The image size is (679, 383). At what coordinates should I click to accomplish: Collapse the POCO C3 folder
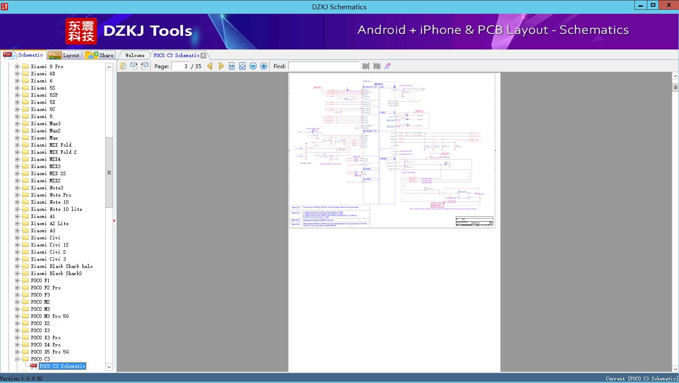(x=17, y=359)
